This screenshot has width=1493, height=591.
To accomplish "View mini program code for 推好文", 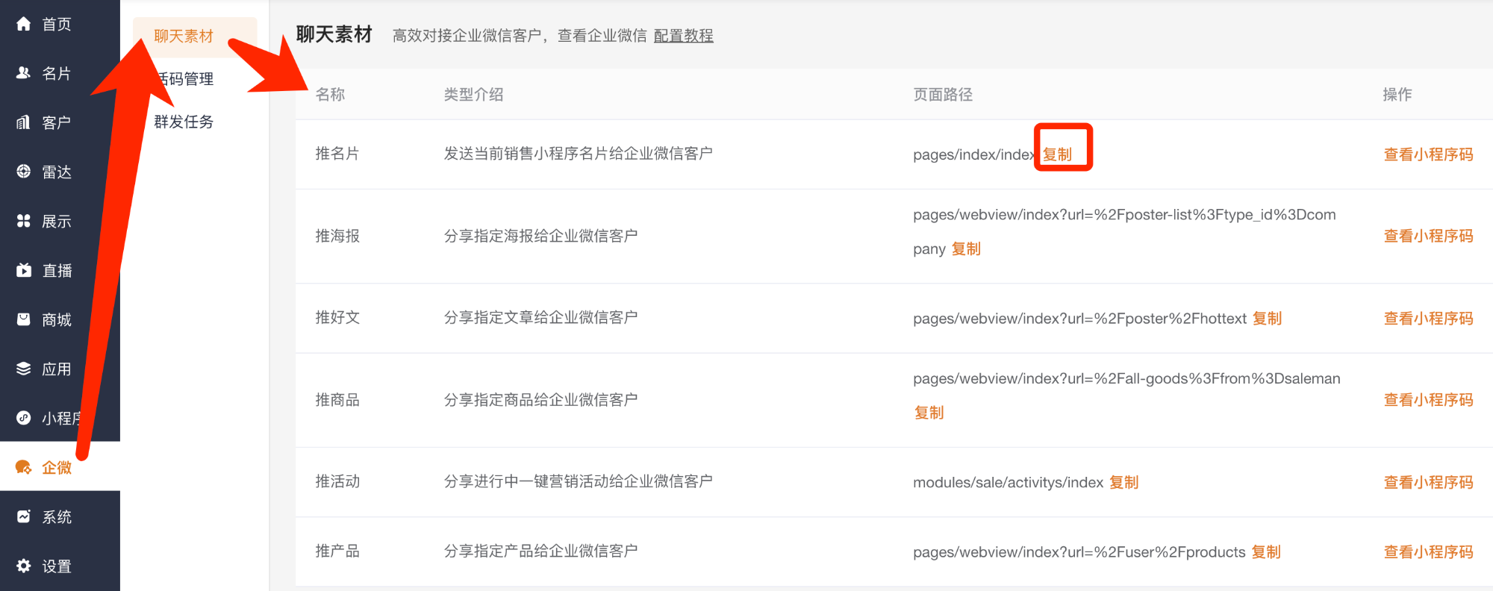I will point(1428,319).
